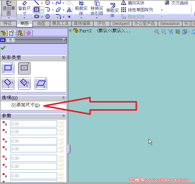Open FeatureManager design tree tab icon
The height and width of the screenshot is (184, 195).
[x=4, y=33]
